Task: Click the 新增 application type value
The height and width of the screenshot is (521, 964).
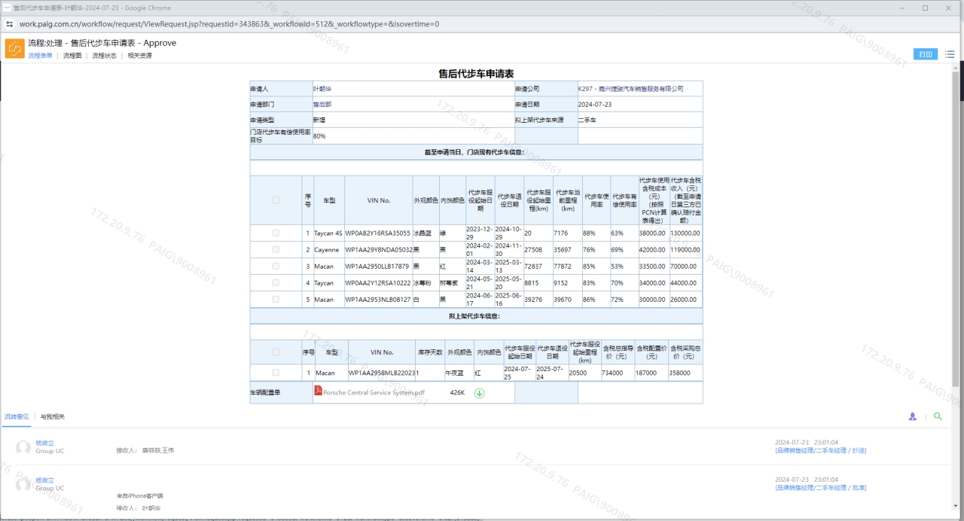Action: [x=319, y=120]
